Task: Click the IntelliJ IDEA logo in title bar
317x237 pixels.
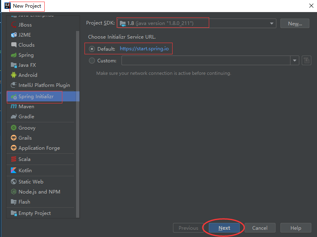Action: pyautogui.click(x=8, y=6)
